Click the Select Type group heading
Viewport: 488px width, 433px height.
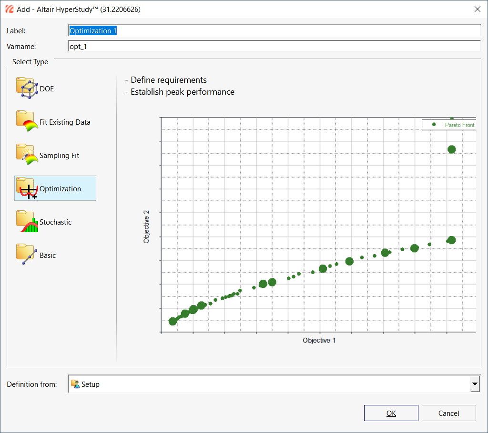click(x=30, y=62)
